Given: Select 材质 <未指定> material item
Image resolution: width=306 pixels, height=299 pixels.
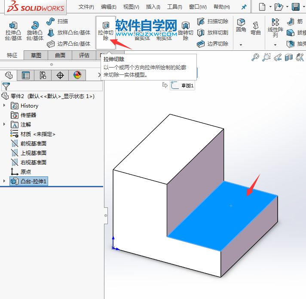Looking at the screenshot, I should point(33,134).
